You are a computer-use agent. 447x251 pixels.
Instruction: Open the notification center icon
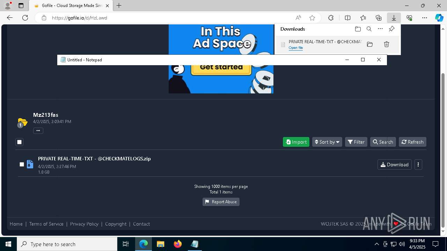click(x=435, y=244)
